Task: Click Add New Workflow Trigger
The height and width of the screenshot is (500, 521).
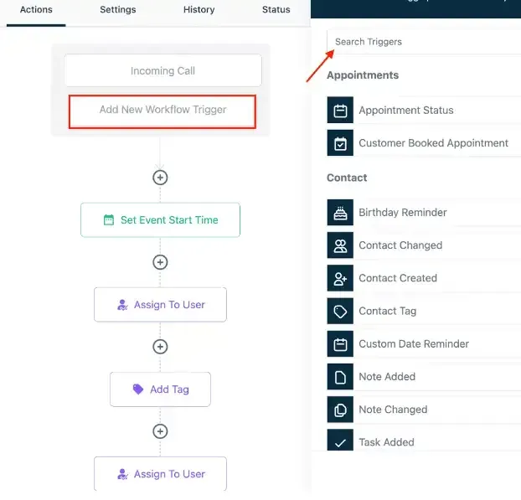Action: [x=162, y=111]
